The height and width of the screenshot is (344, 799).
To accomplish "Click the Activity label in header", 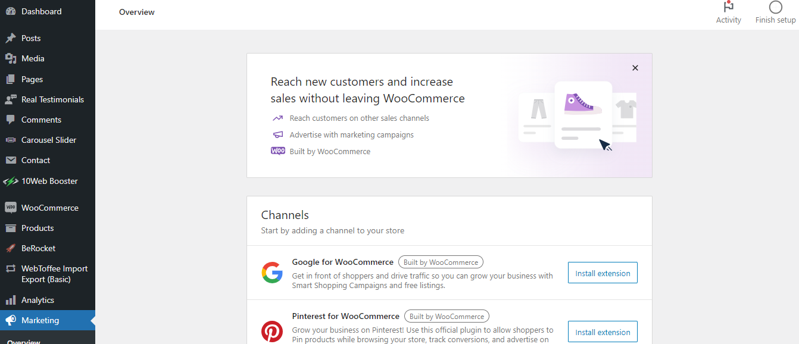I will pyautogui.click(x=729, y=20).
